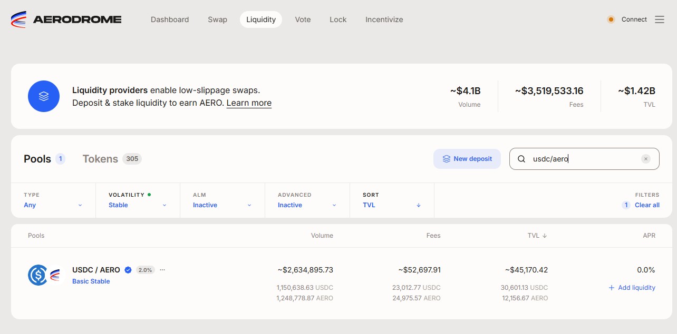
Task: Click the 0.0% APR value
Action: (646, 270)
